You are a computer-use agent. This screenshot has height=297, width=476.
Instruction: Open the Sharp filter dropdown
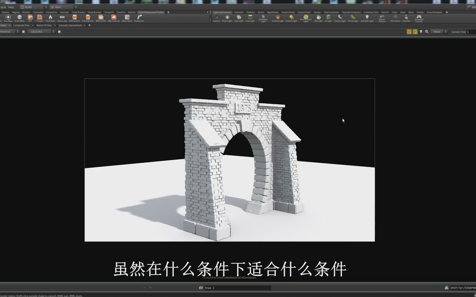439,32
